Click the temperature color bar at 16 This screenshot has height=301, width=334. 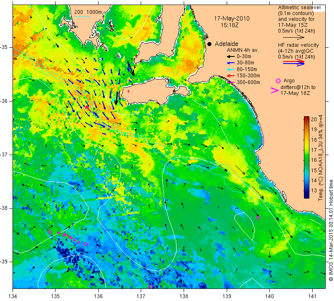point(306,160)
